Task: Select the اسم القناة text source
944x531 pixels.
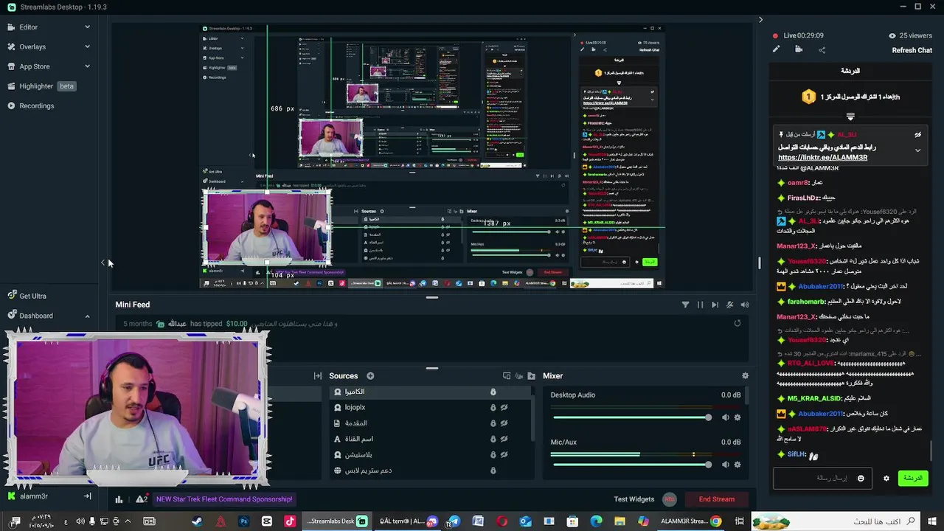Action: (431, 439)
